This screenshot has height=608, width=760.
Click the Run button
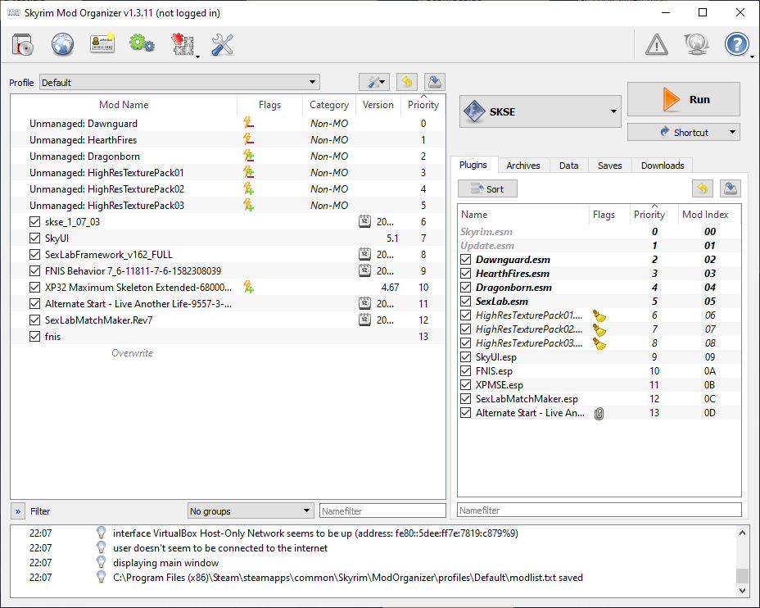pyautogui.click(x=683, y=99)
